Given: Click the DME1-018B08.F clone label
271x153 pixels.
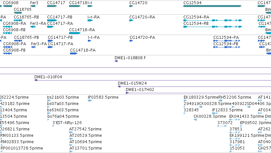Looking at the screenshot, I should pyautogui.click(x=130, y=58).
